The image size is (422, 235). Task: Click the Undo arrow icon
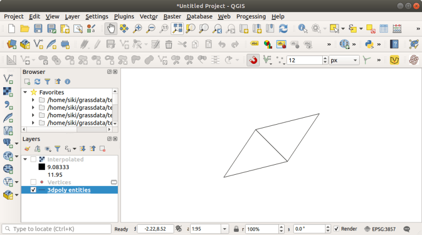click(222, 44)
